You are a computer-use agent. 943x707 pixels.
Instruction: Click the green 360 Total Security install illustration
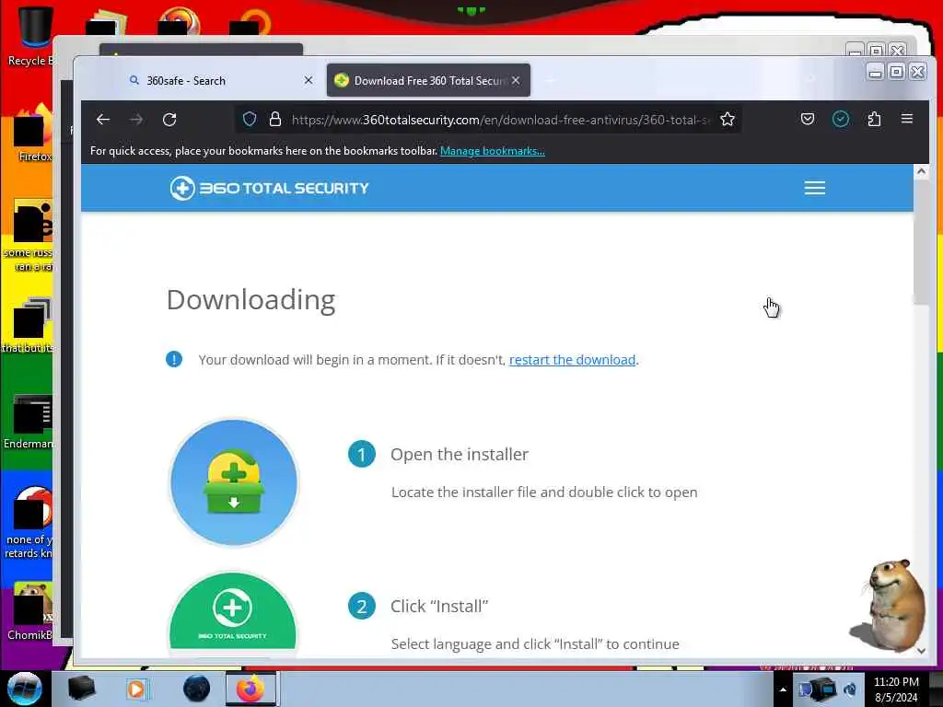point(233,611)
